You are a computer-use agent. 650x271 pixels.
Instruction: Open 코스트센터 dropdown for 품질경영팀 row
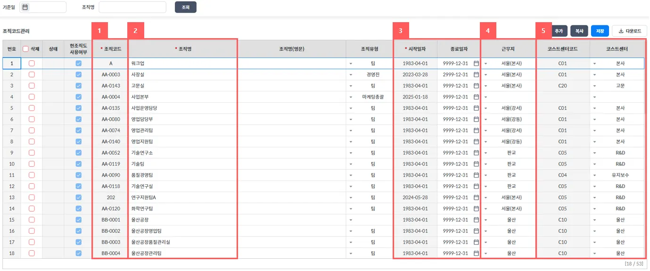[594, 175]
